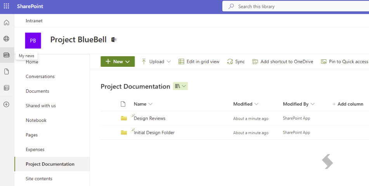Open the My news icon

[x=7, y=55]
